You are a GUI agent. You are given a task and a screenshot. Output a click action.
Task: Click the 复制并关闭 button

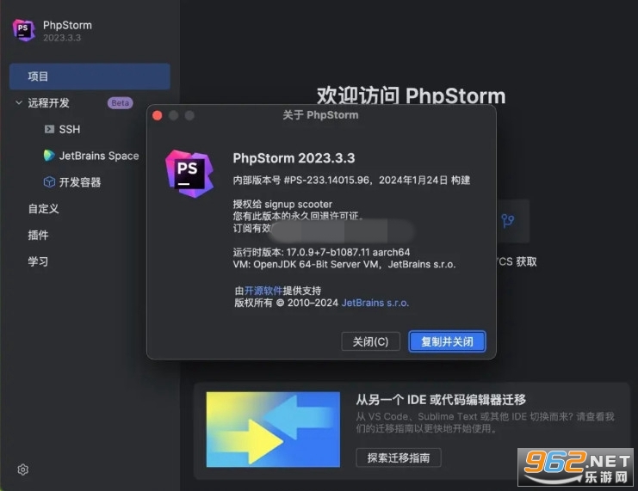coord(447,341)
